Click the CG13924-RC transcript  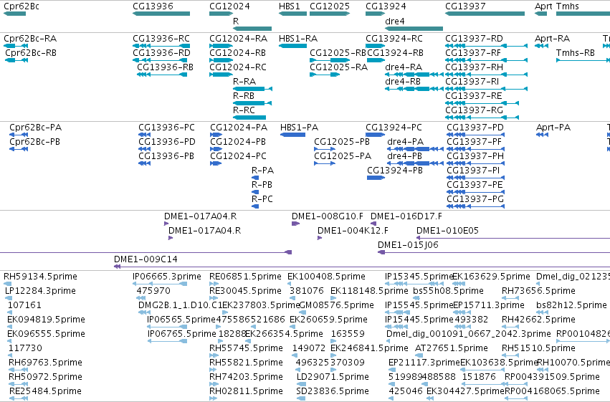click(x=394, y=39)
